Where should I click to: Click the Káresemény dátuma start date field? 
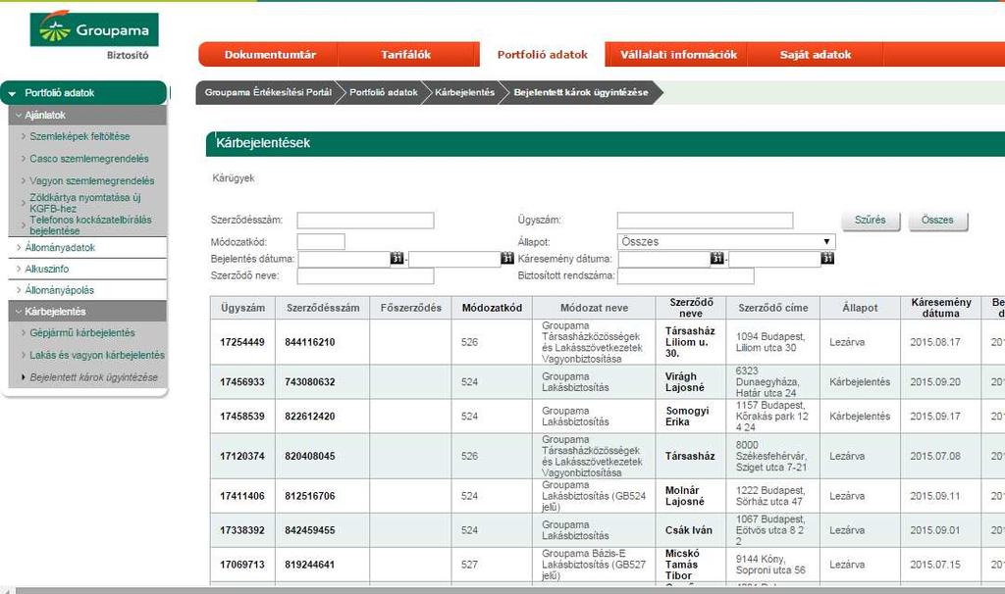[664, 259]
